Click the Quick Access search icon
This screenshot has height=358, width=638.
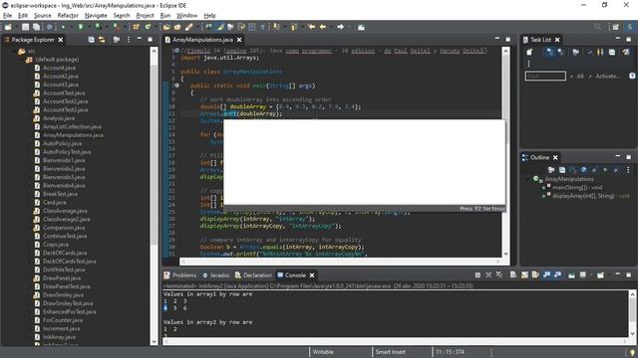point(597,27)
